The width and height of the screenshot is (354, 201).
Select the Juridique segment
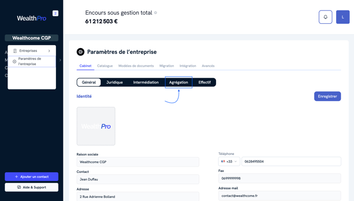(115, 83)
